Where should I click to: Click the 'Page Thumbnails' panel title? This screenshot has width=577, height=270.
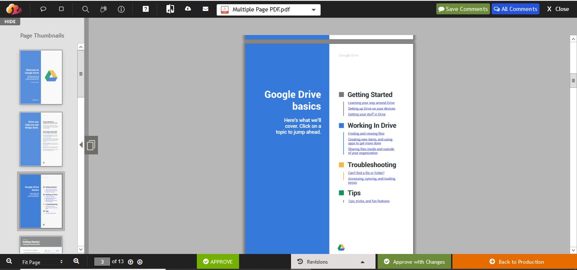[x=42, y=35]
